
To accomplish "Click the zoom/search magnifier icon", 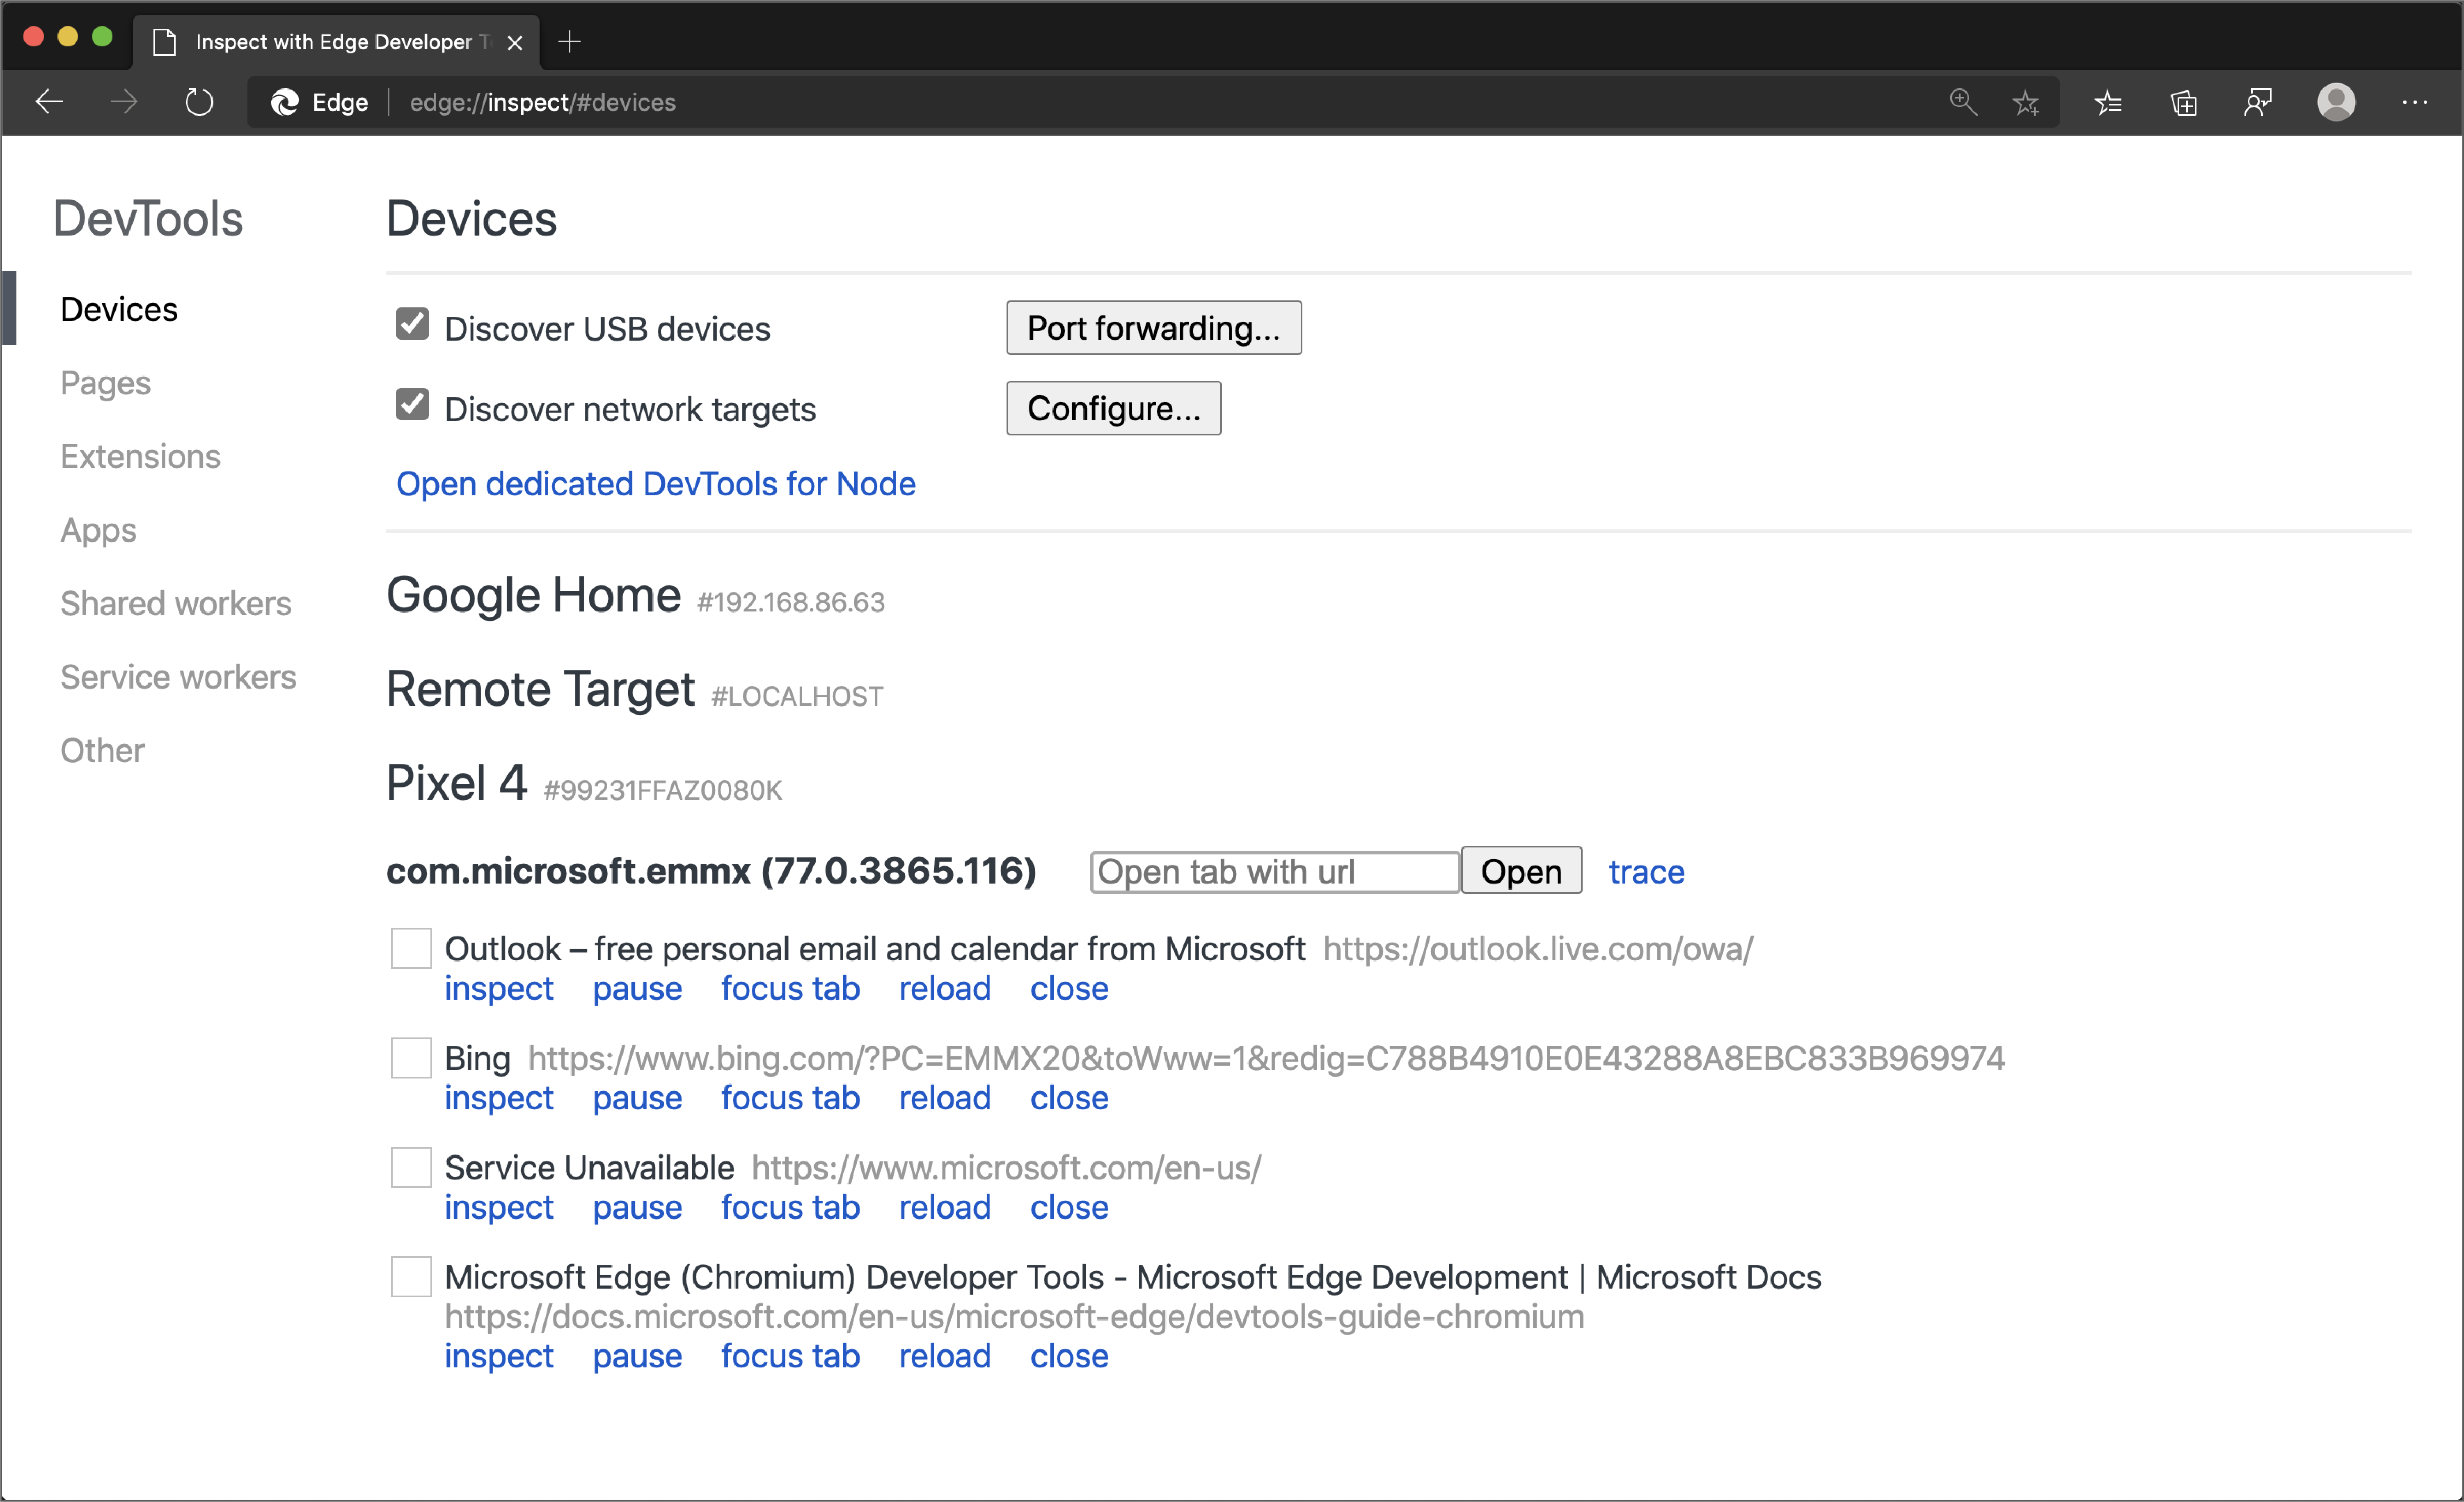I will point(1959,101).
